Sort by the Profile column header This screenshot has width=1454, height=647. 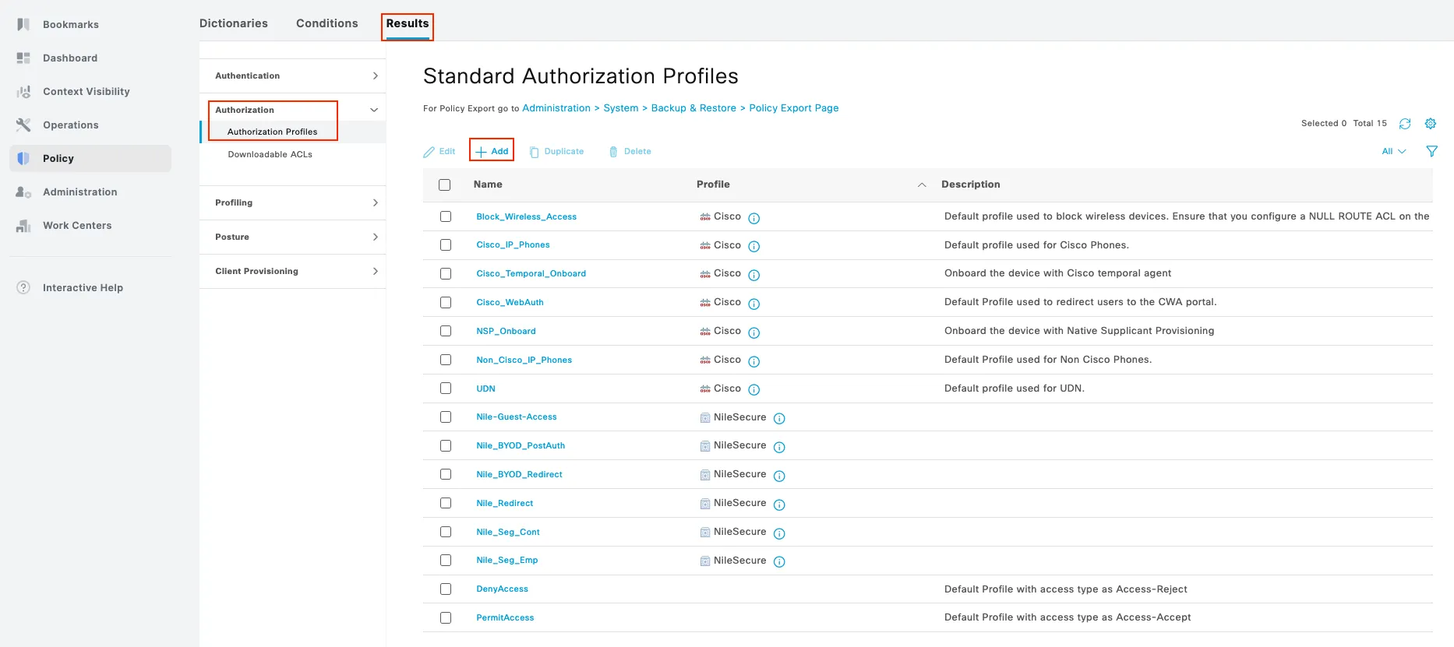tap(713, 185)
